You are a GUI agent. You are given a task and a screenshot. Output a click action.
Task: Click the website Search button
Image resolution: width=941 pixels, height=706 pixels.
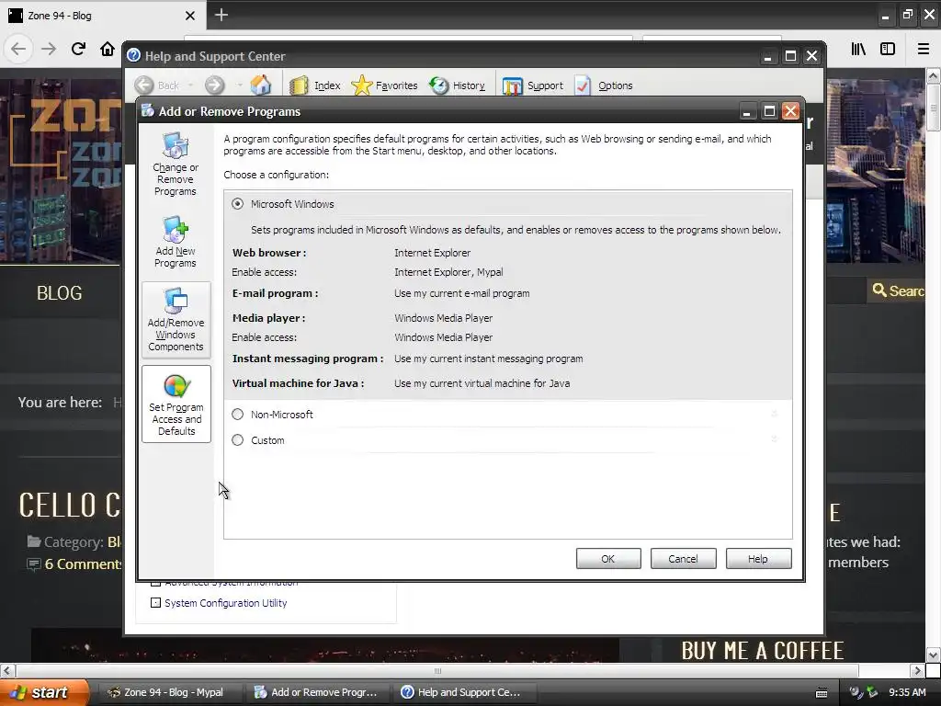898,290
